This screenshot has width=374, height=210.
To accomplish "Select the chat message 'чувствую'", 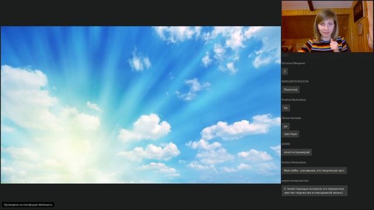I will coord(290,134).
